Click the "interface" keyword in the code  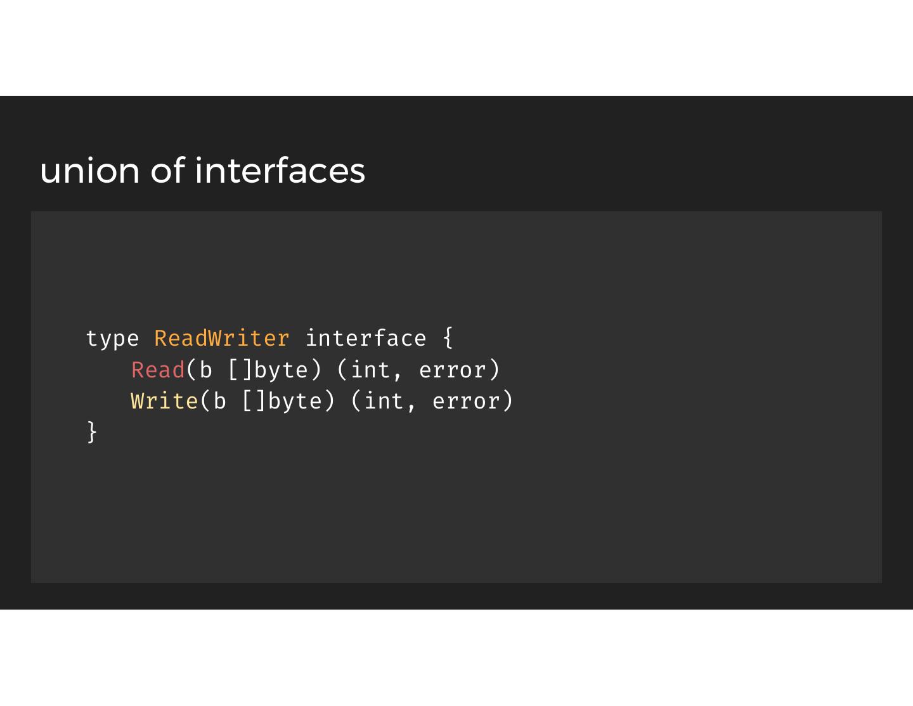[x=366, y=339]
